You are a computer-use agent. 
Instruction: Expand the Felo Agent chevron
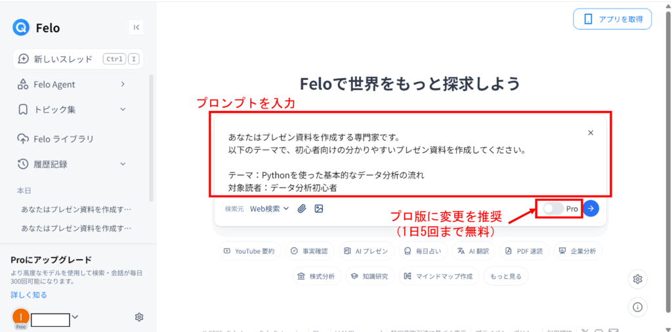click(123, 85)
